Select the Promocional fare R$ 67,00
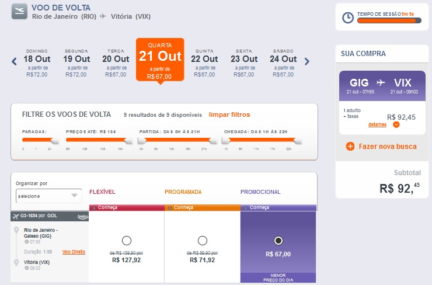The height and width of the screenshot is (285, 432). (278, 240)
